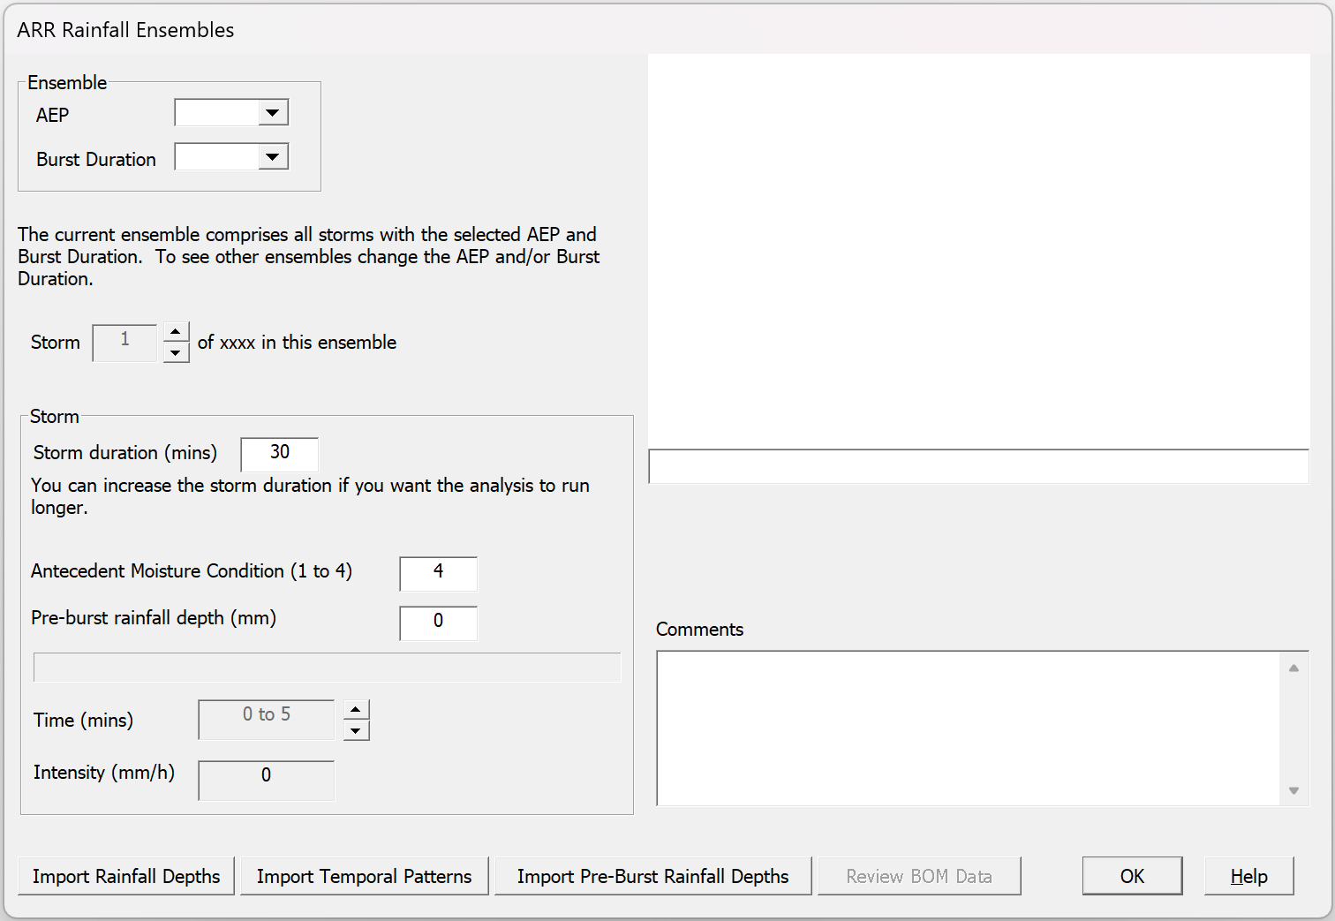Click the empty rainfall chart area

[978, 251]
